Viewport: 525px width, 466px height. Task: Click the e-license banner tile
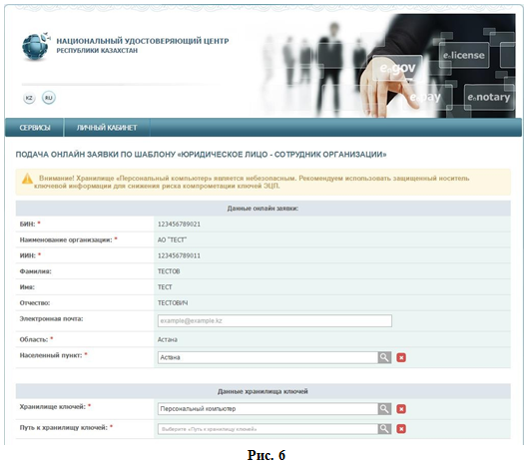464,55
